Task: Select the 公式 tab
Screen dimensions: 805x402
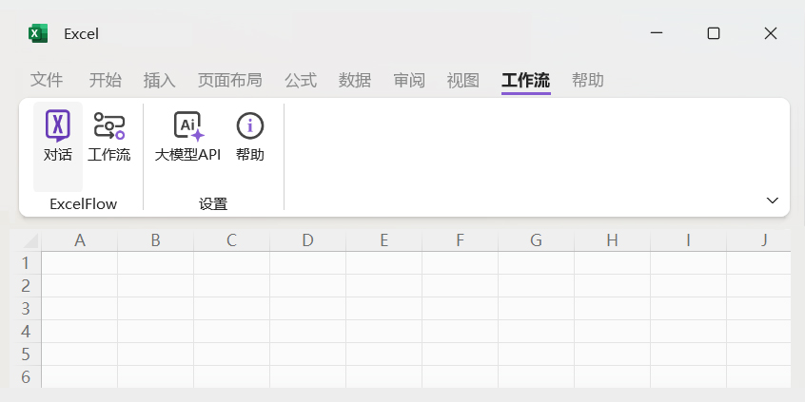Action: pos(301,81)
